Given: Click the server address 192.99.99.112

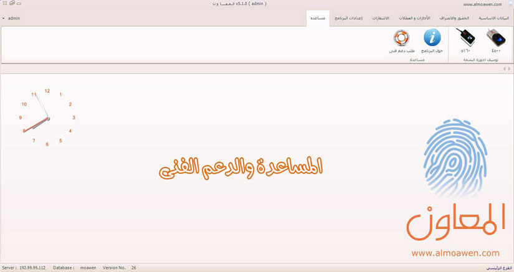Looking at the screenshot, I should [x=32, y=268].
